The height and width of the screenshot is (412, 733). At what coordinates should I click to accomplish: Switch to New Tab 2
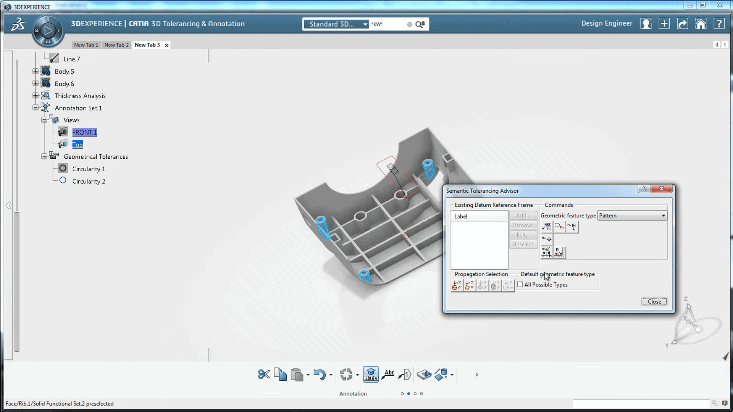point(116,45)
